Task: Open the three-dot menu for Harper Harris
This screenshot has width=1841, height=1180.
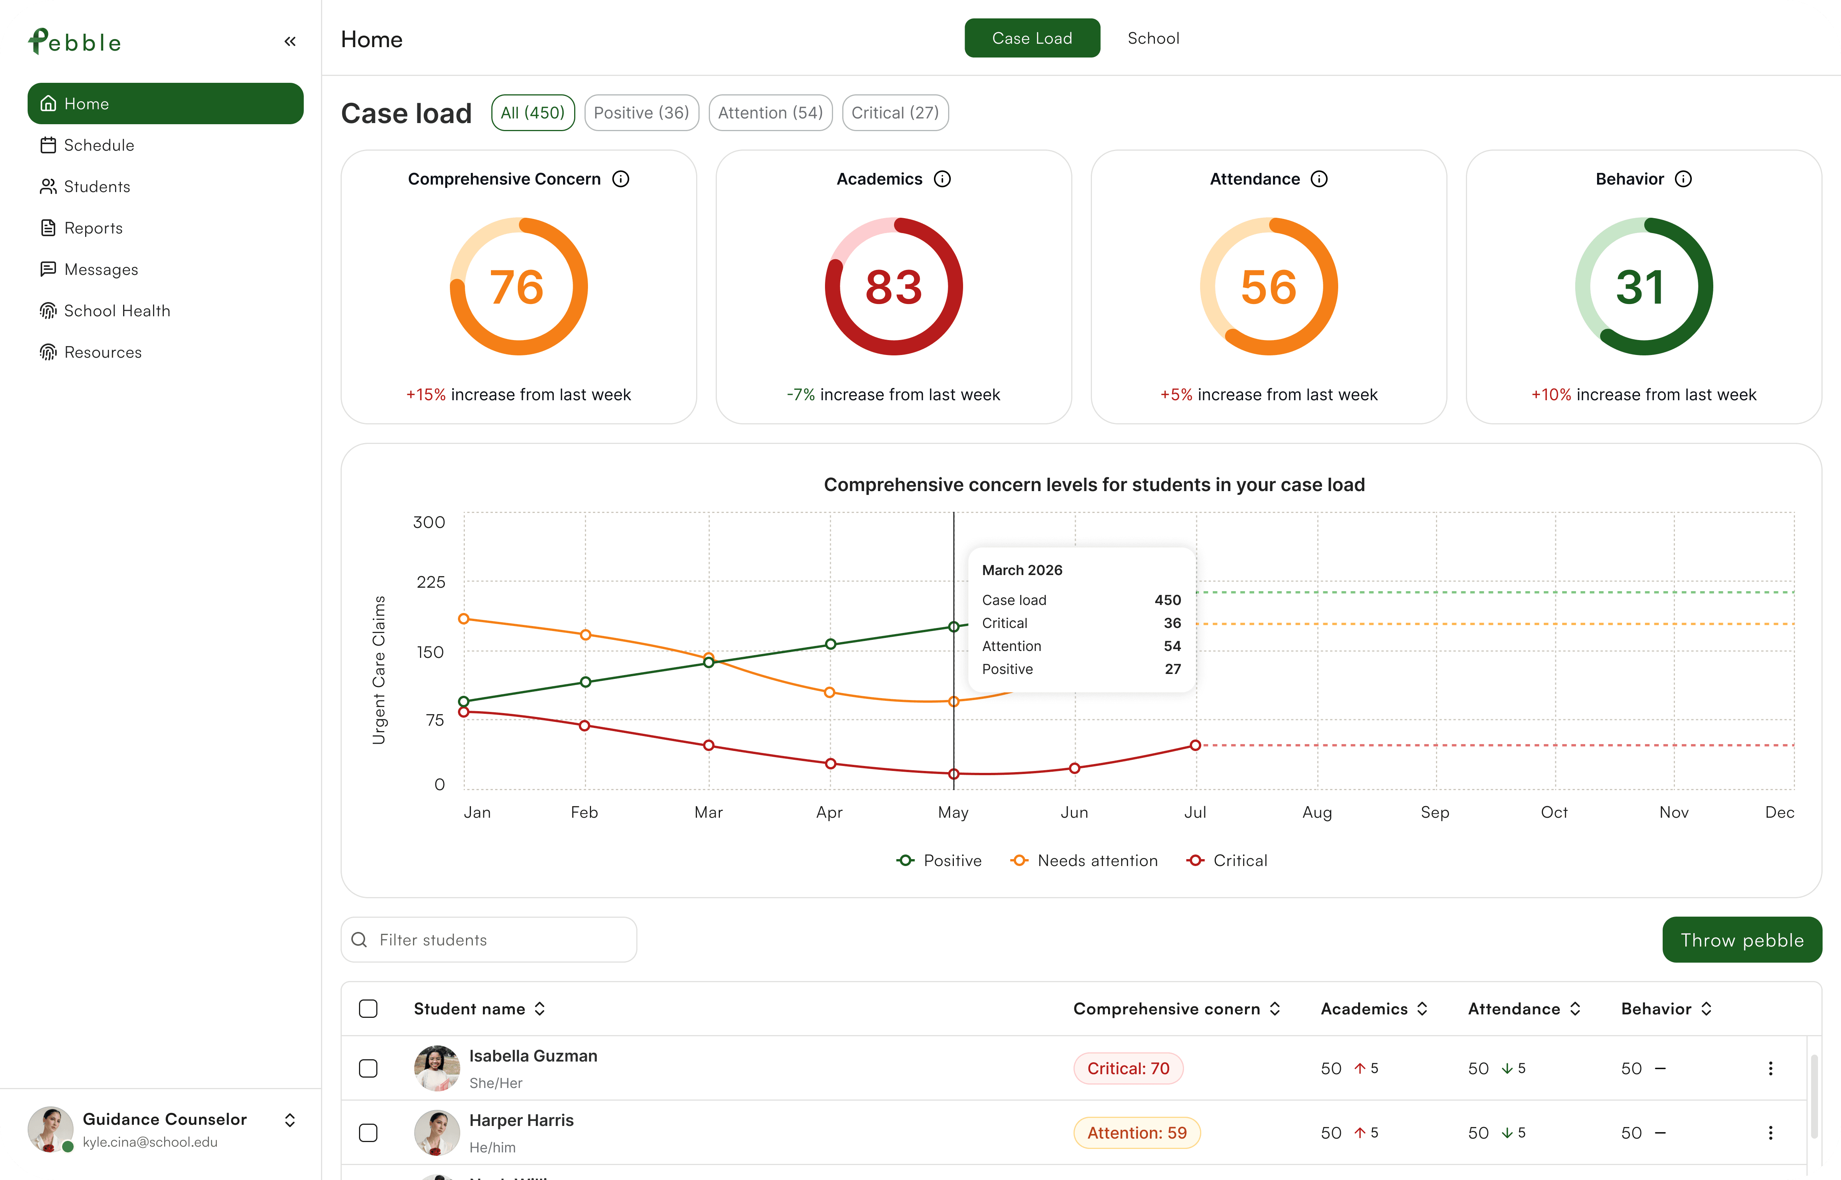Action: pyautogui.click(x=1770, y=1132)
